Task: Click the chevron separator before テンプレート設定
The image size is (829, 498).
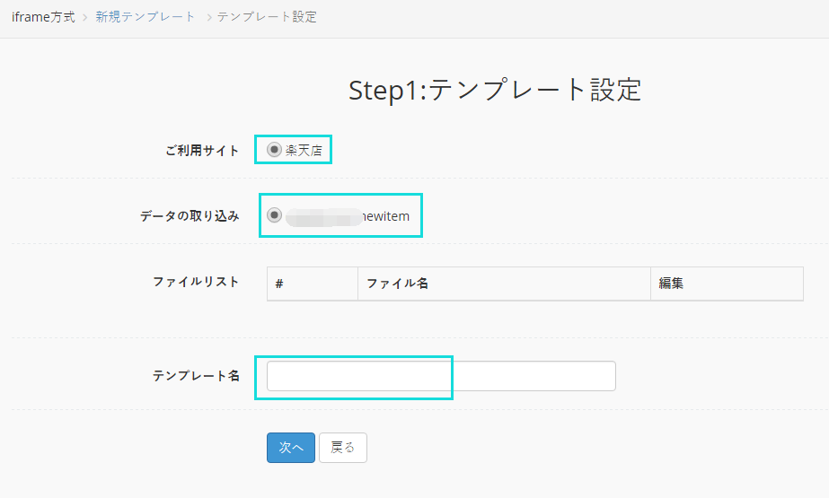Action: coord(209,17)
